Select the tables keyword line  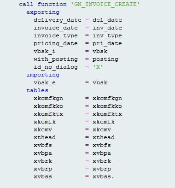tap(37, 90)
